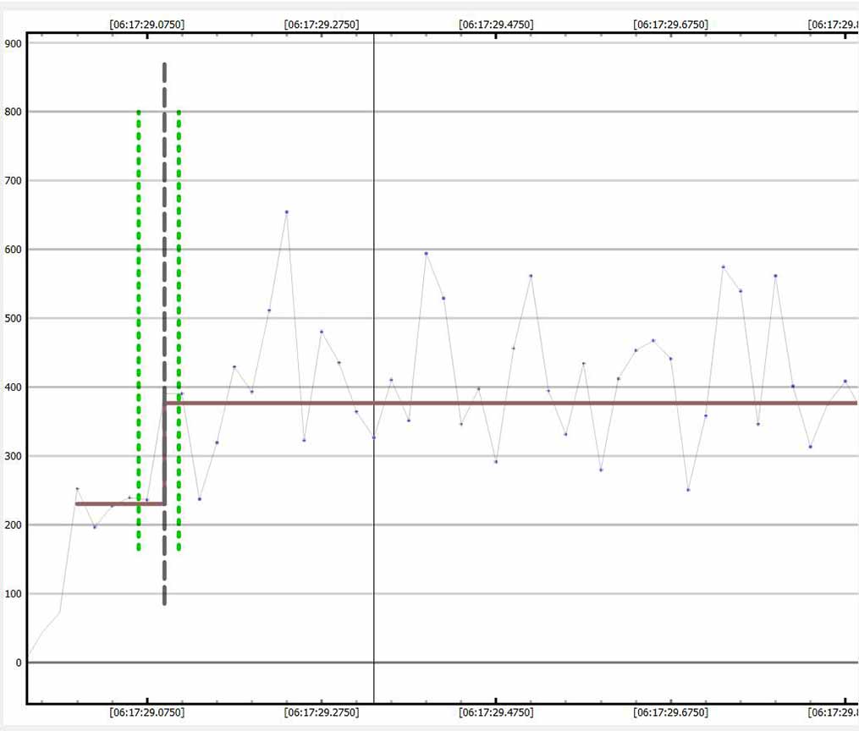This screenshot has width=859, height=731.
Task: Click the 900 label on the y-axis
Action: click(13, 43)
